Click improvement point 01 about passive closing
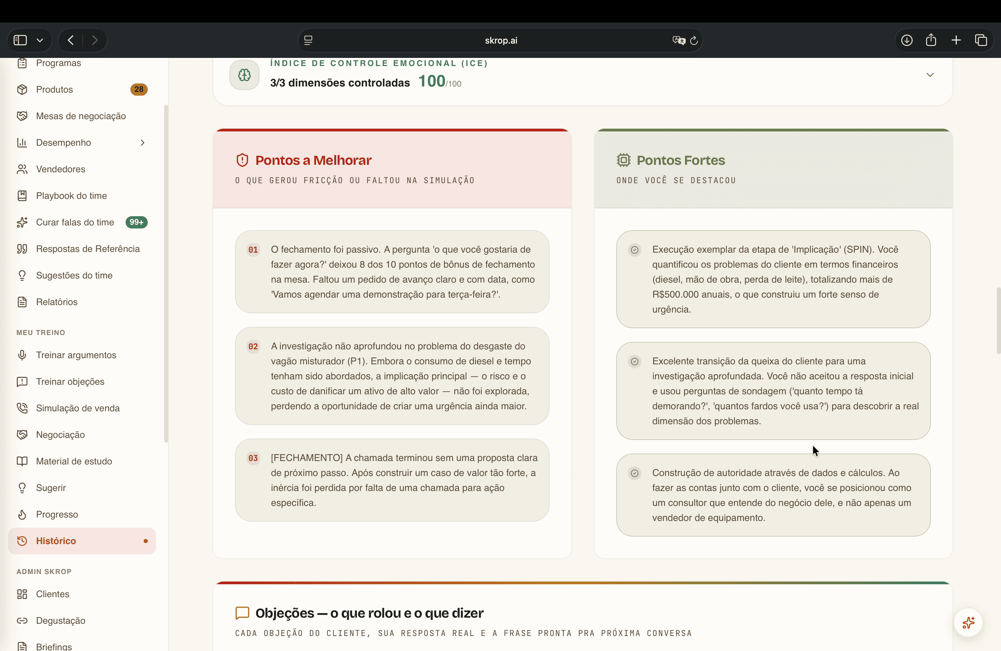This screenshot has width=1001, height=651. coord(392,272)
